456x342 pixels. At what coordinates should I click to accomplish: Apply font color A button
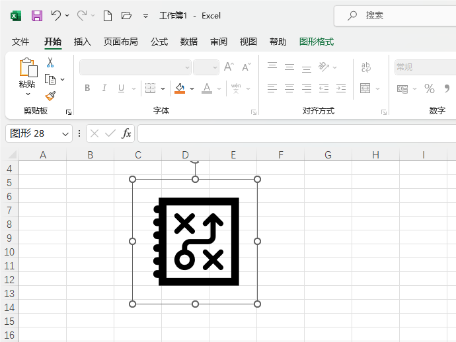pos(207,88)
